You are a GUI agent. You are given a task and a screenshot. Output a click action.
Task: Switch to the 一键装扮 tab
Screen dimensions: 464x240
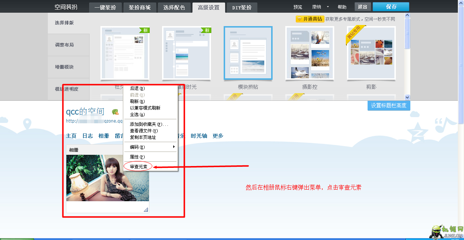click(105, 7)
